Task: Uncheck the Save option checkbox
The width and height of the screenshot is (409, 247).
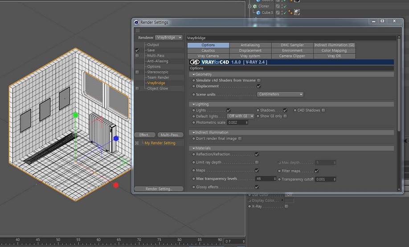Action: (x=137, y=50)
